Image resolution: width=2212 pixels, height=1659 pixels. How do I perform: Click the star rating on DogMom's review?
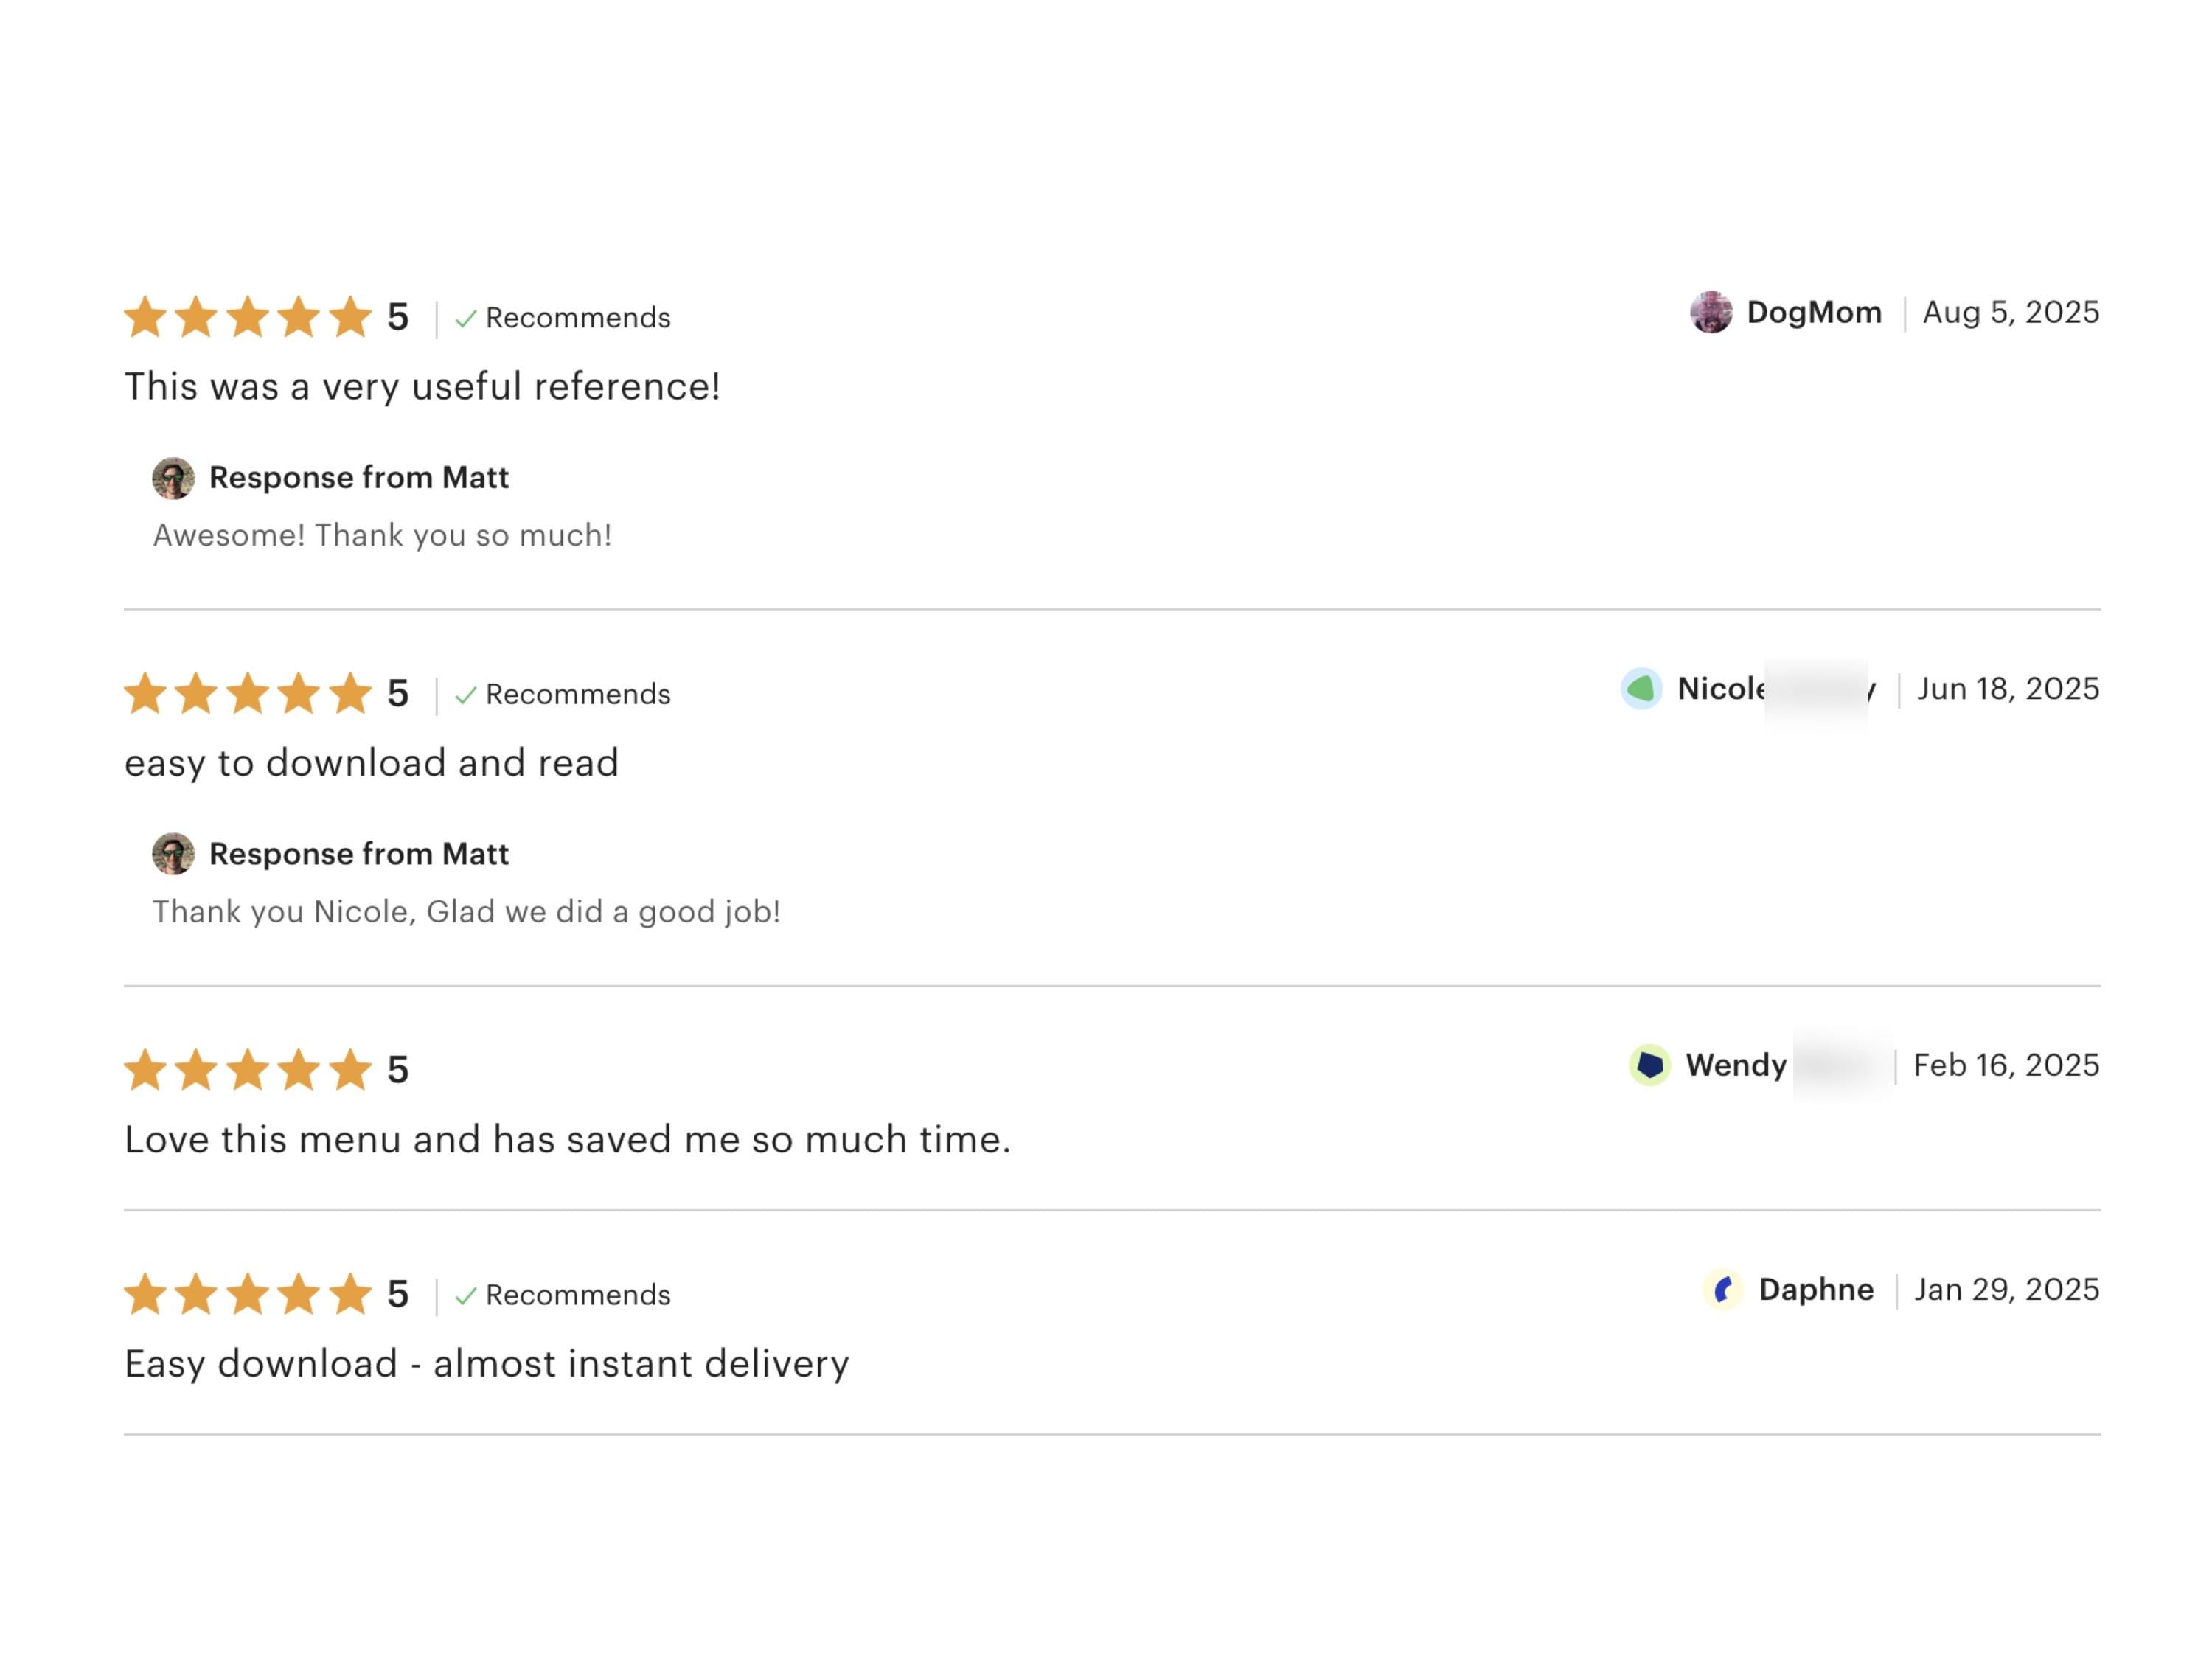coord(247,317)
